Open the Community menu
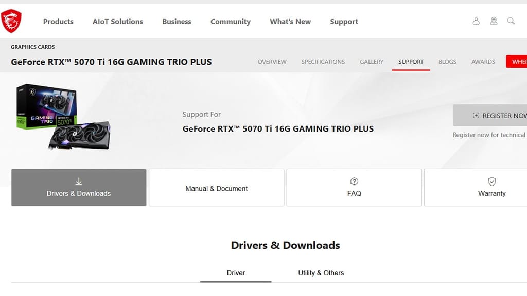The height and width of the screenshot is (296, 527). [x=231, y=22]
